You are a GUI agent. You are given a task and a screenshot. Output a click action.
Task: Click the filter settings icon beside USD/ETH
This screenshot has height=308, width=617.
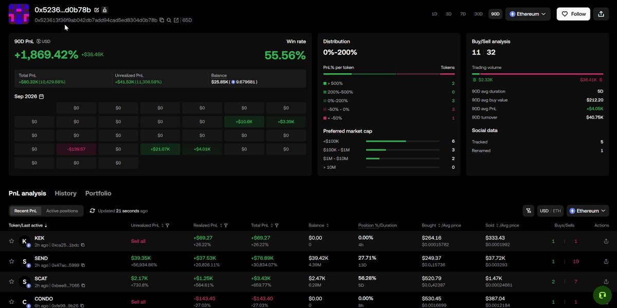tap(528, 211)
